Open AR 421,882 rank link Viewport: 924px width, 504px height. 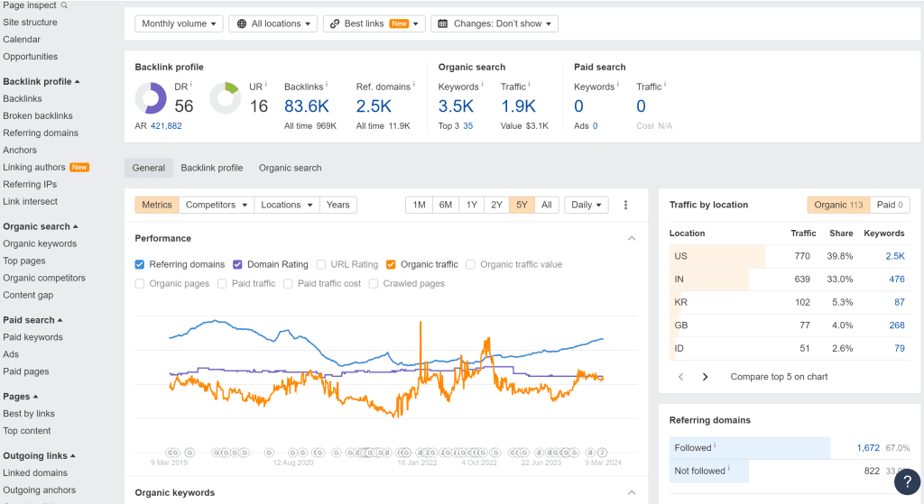tap(166, 126)
